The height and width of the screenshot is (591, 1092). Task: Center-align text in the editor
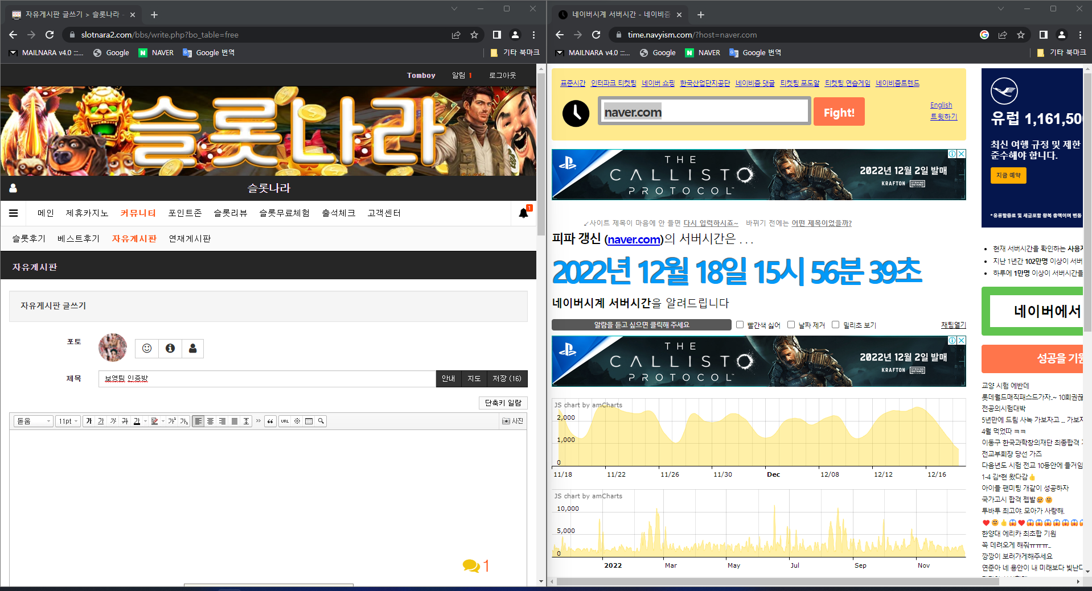pos(210,421)
